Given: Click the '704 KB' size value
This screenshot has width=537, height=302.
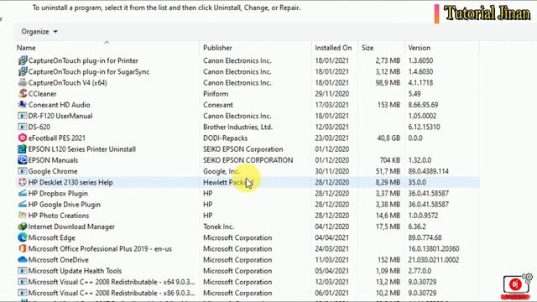Looking at the screenshot, I should (x=389, y=160).
